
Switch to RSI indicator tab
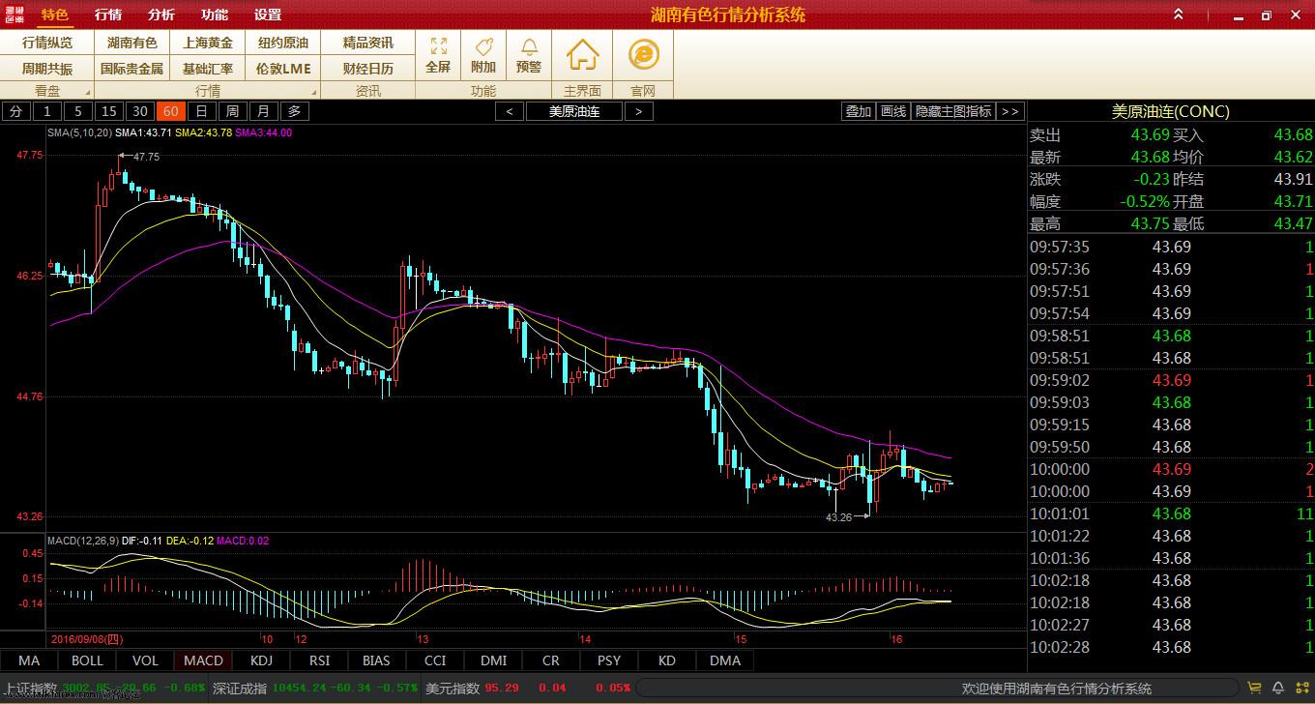coord(319,660)
